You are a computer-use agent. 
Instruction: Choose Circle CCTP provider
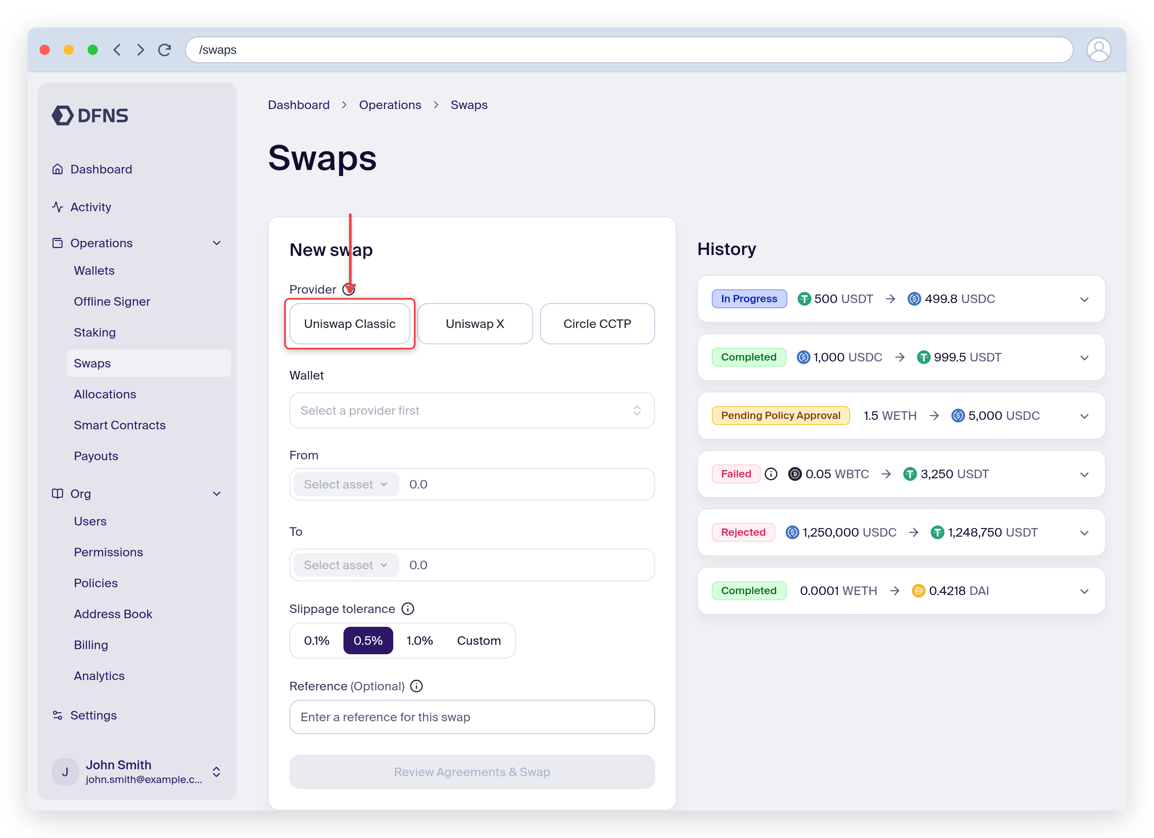pyautogui.click(x=597, y=324)
